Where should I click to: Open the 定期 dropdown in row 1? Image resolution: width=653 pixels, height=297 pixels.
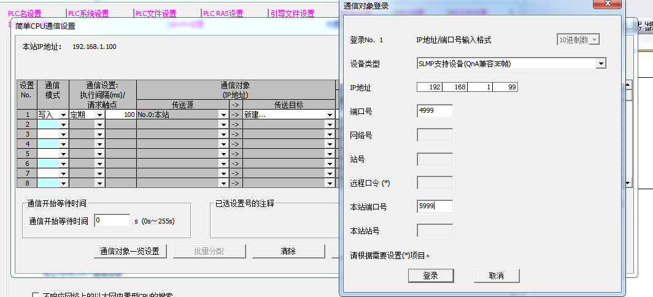(99, 115)
